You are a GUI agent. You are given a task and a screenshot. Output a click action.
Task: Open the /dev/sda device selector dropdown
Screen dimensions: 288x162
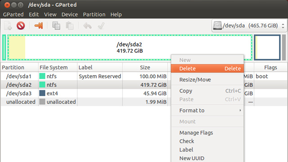coord(249,26)
